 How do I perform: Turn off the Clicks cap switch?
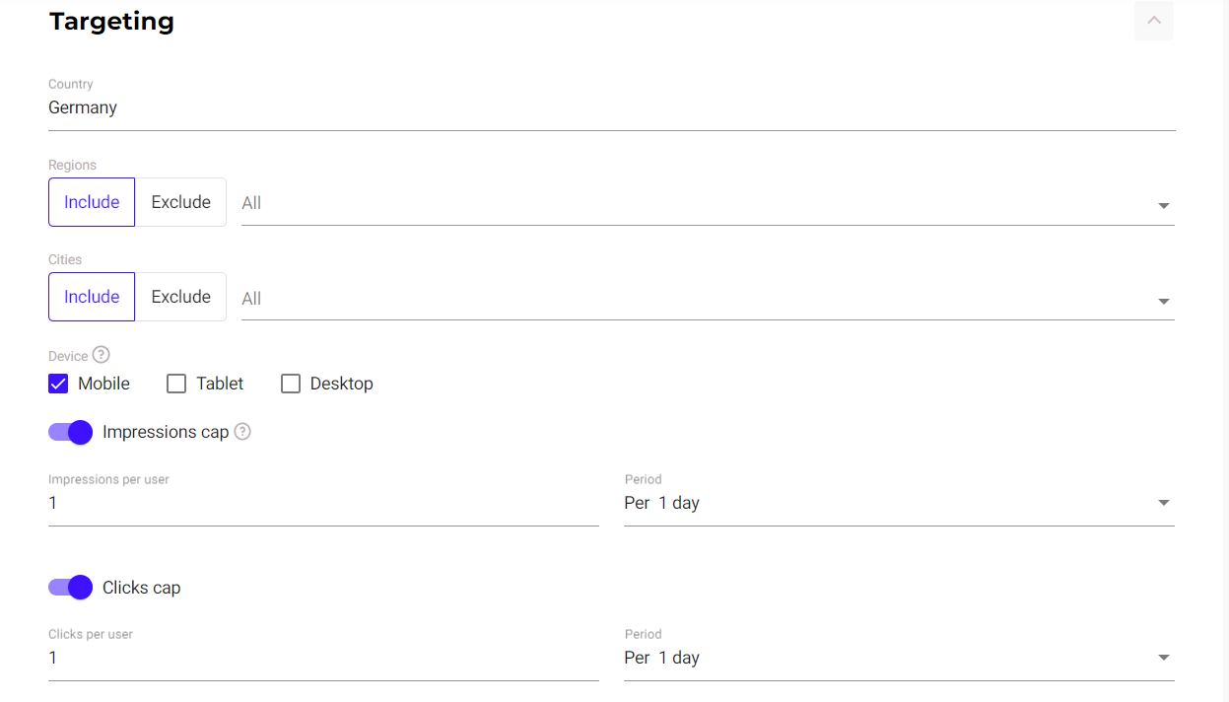[71, 588]
